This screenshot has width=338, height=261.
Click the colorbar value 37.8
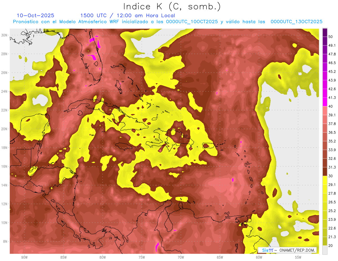coord(332,124)
